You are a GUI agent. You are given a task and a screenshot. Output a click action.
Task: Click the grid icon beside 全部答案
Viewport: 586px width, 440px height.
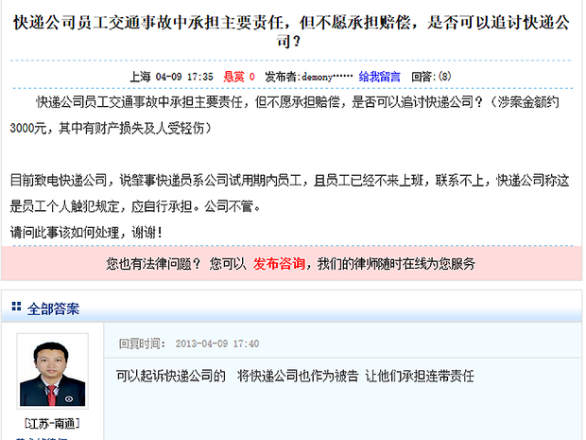(x=16, y=307)
